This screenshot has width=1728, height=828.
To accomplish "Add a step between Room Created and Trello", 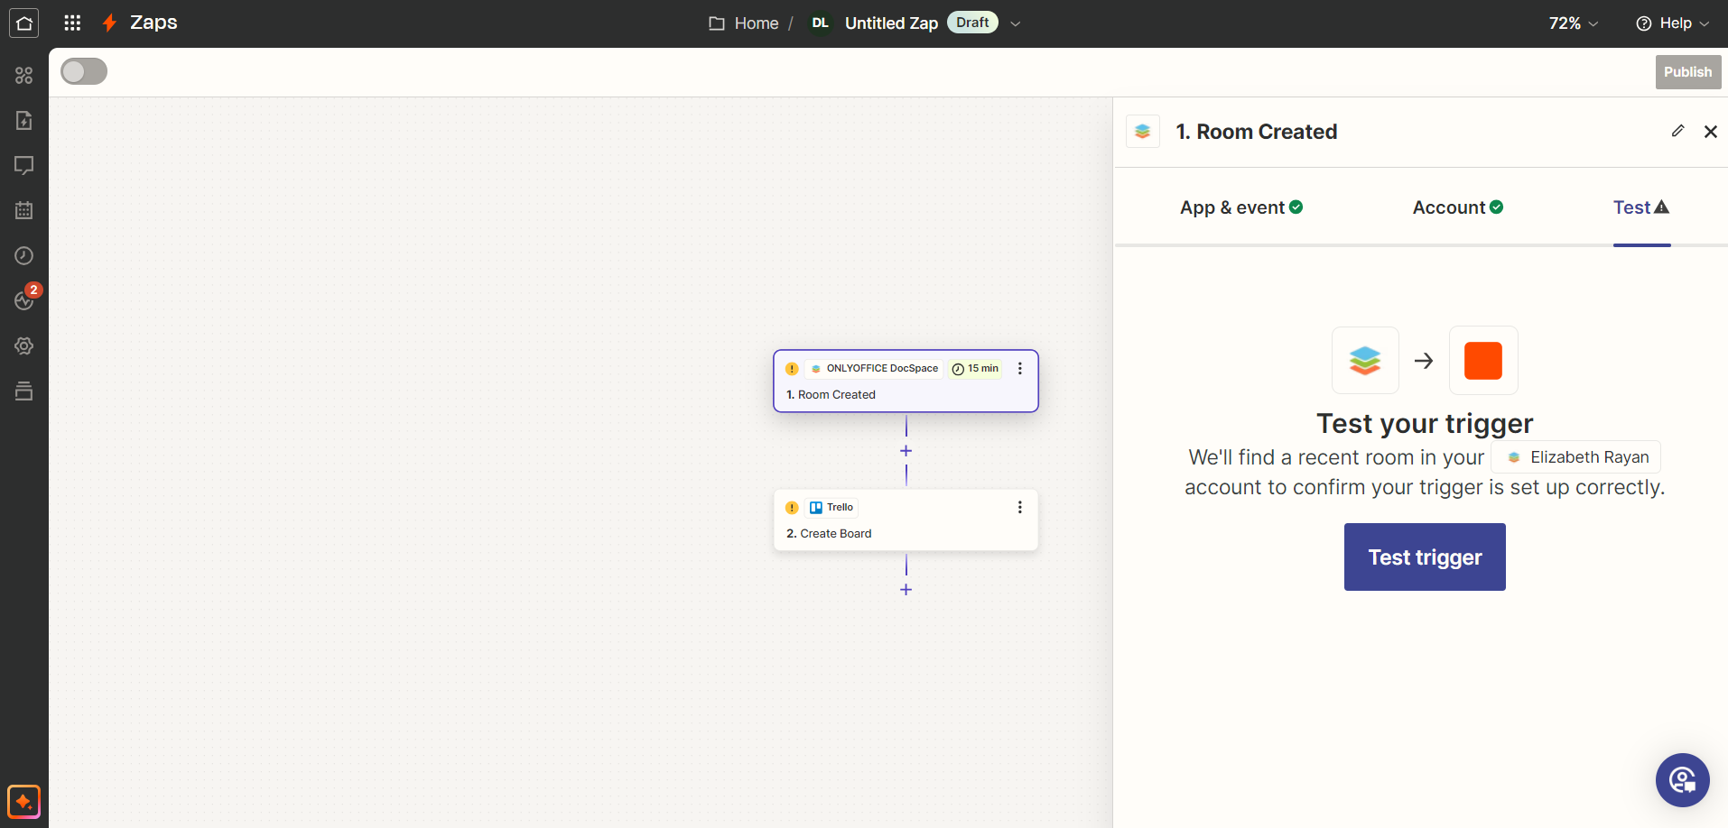I will click(906, 451).
